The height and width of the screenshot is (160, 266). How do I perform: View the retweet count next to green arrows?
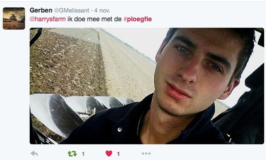pyautogui.click(x=83, y=154)
